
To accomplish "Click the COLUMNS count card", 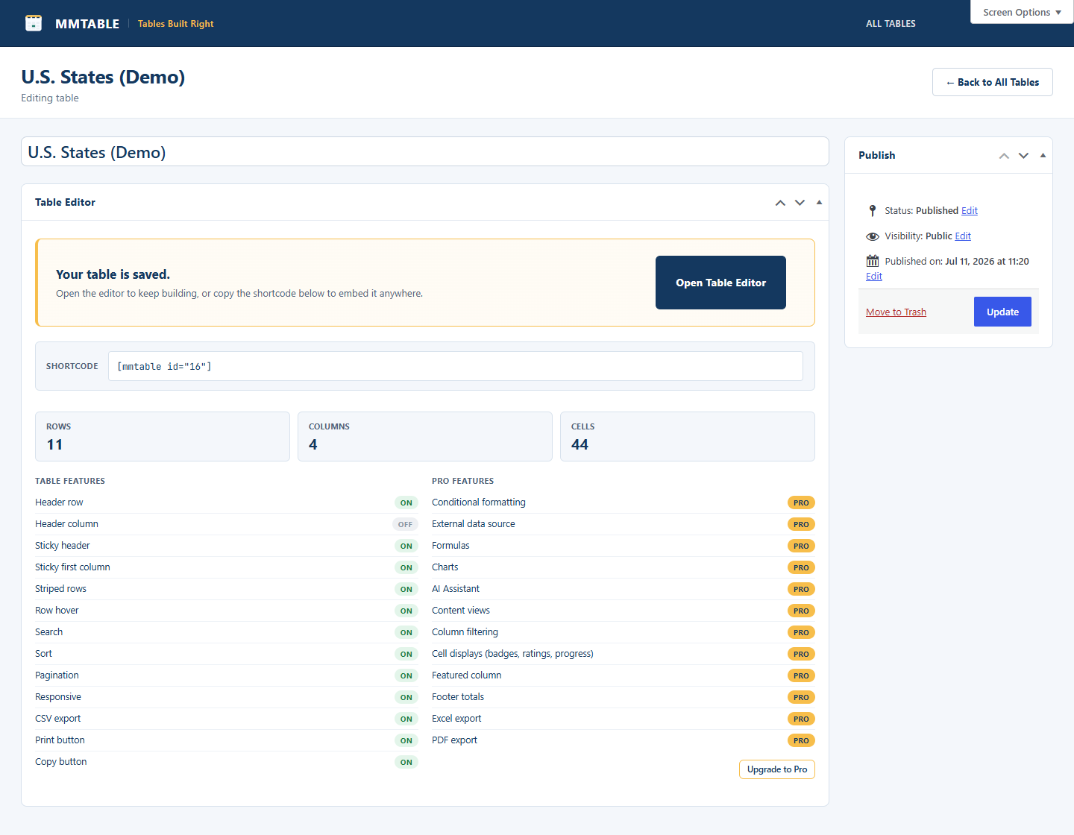I will [x=425, y=436].
